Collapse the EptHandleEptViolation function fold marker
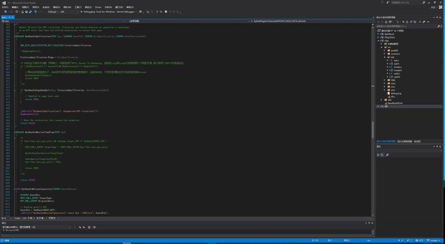Image resolution: width=445 pixels, height=244 pixels. point(14,36)
